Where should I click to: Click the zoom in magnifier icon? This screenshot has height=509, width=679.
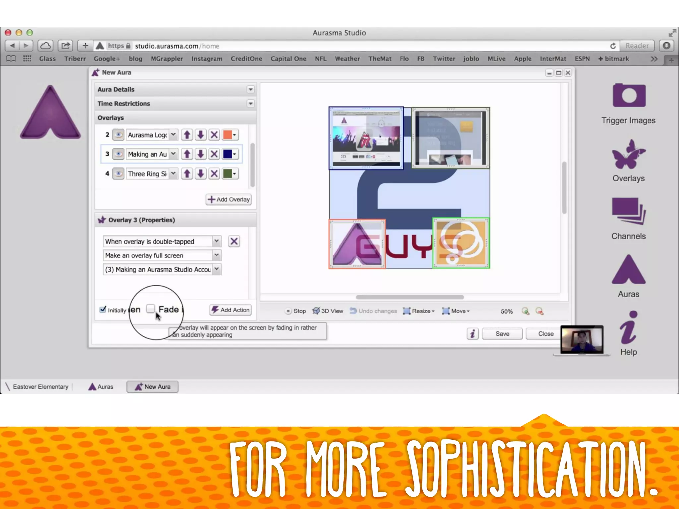[525, 311]
